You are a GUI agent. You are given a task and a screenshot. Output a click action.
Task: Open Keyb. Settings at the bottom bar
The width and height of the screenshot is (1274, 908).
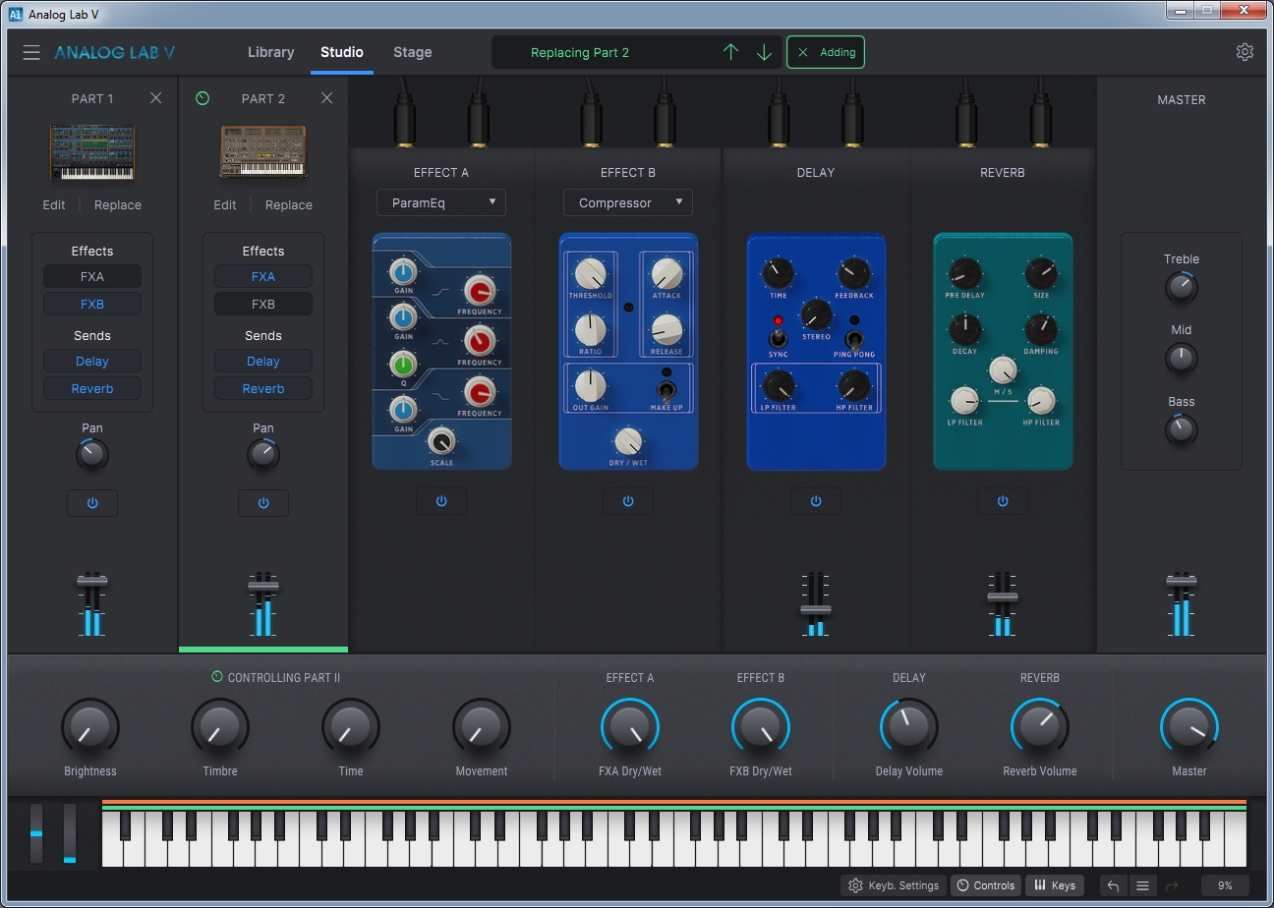[x=892, y=885]
